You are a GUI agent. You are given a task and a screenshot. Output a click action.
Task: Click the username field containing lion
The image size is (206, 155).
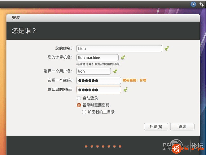click(x=94, y=71)
